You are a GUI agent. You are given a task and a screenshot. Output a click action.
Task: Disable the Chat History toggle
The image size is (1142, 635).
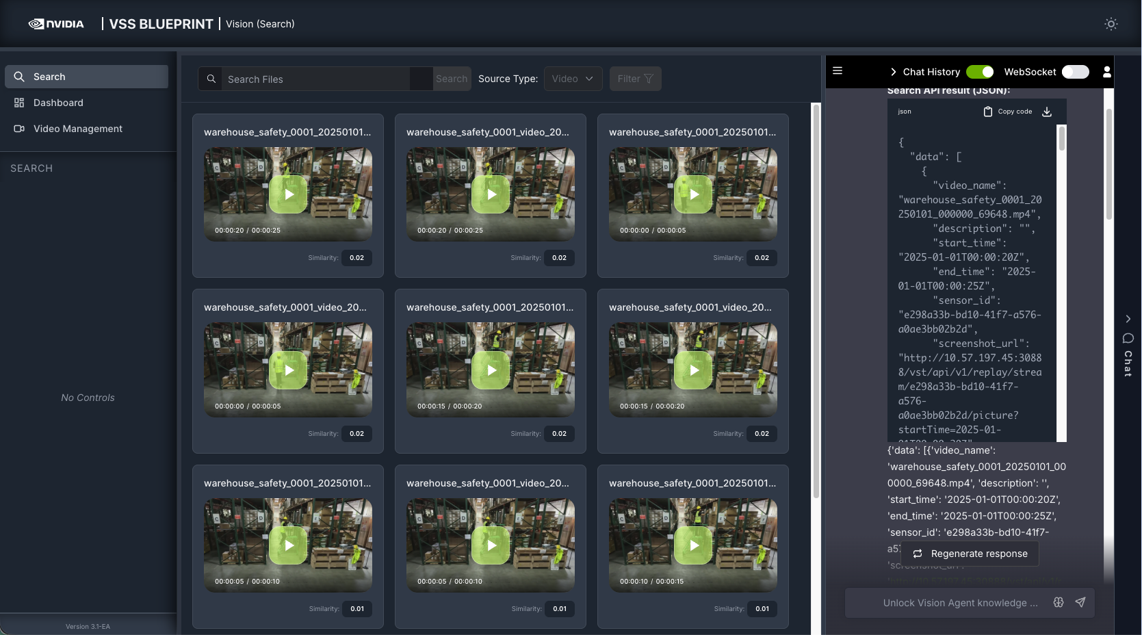pyautogui.click(x=979, y=72)
